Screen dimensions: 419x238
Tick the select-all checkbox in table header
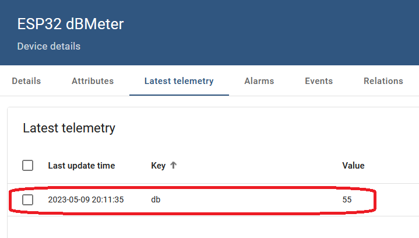[28, 165]
